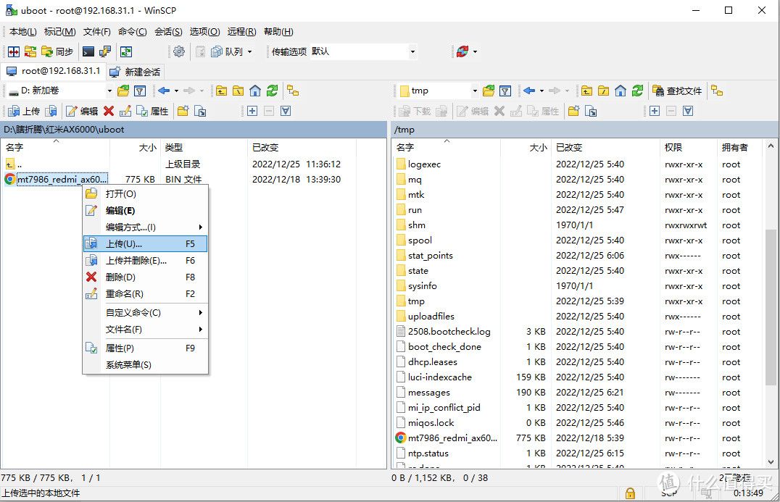The height and width of the screenshot is (502, 780).
Task: Go to local home directory icon
Action: point(255,91)
